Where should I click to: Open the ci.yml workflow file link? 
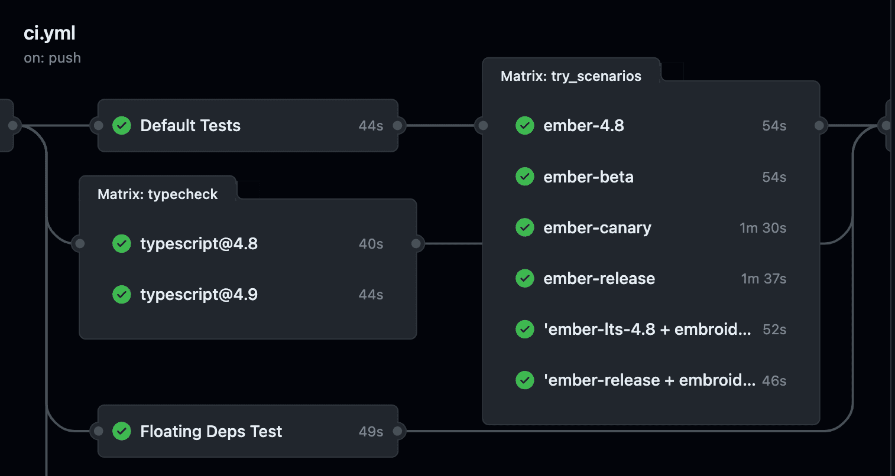(x=50, y=33)
